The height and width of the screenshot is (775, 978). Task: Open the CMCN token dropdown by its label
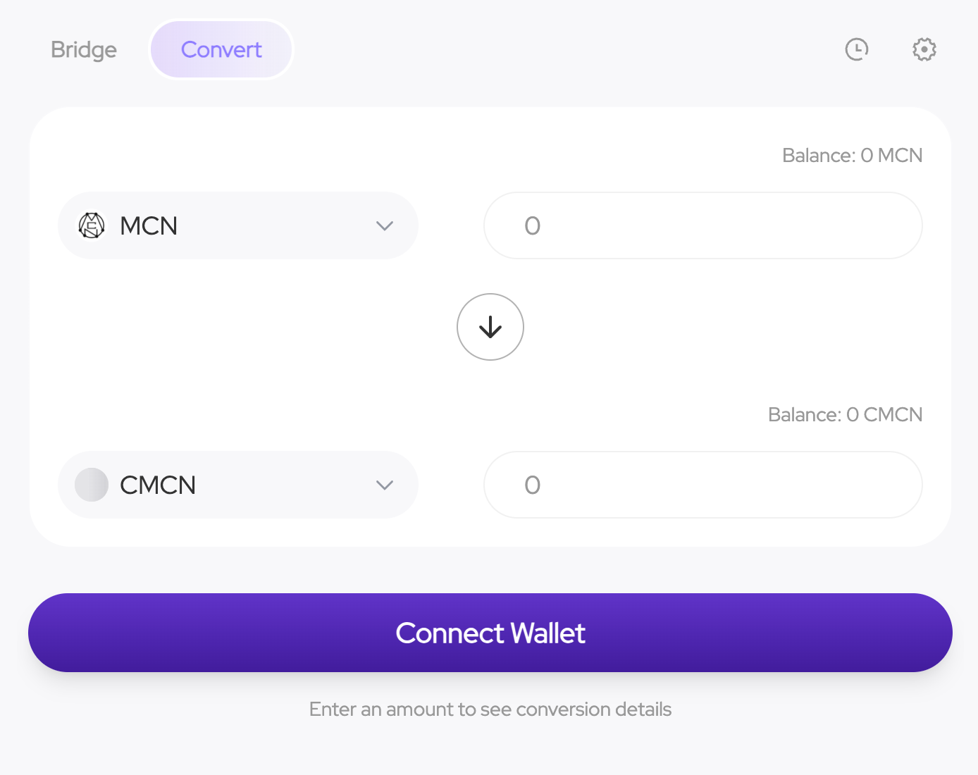point(158,485)
